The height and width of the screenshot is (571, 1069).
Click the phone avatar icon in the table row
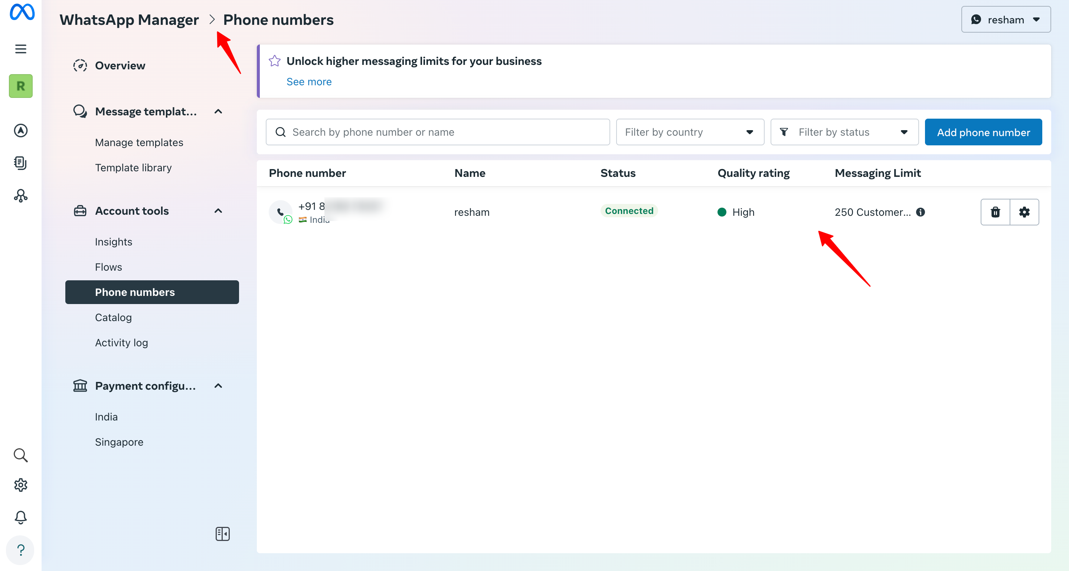point(281,212)
